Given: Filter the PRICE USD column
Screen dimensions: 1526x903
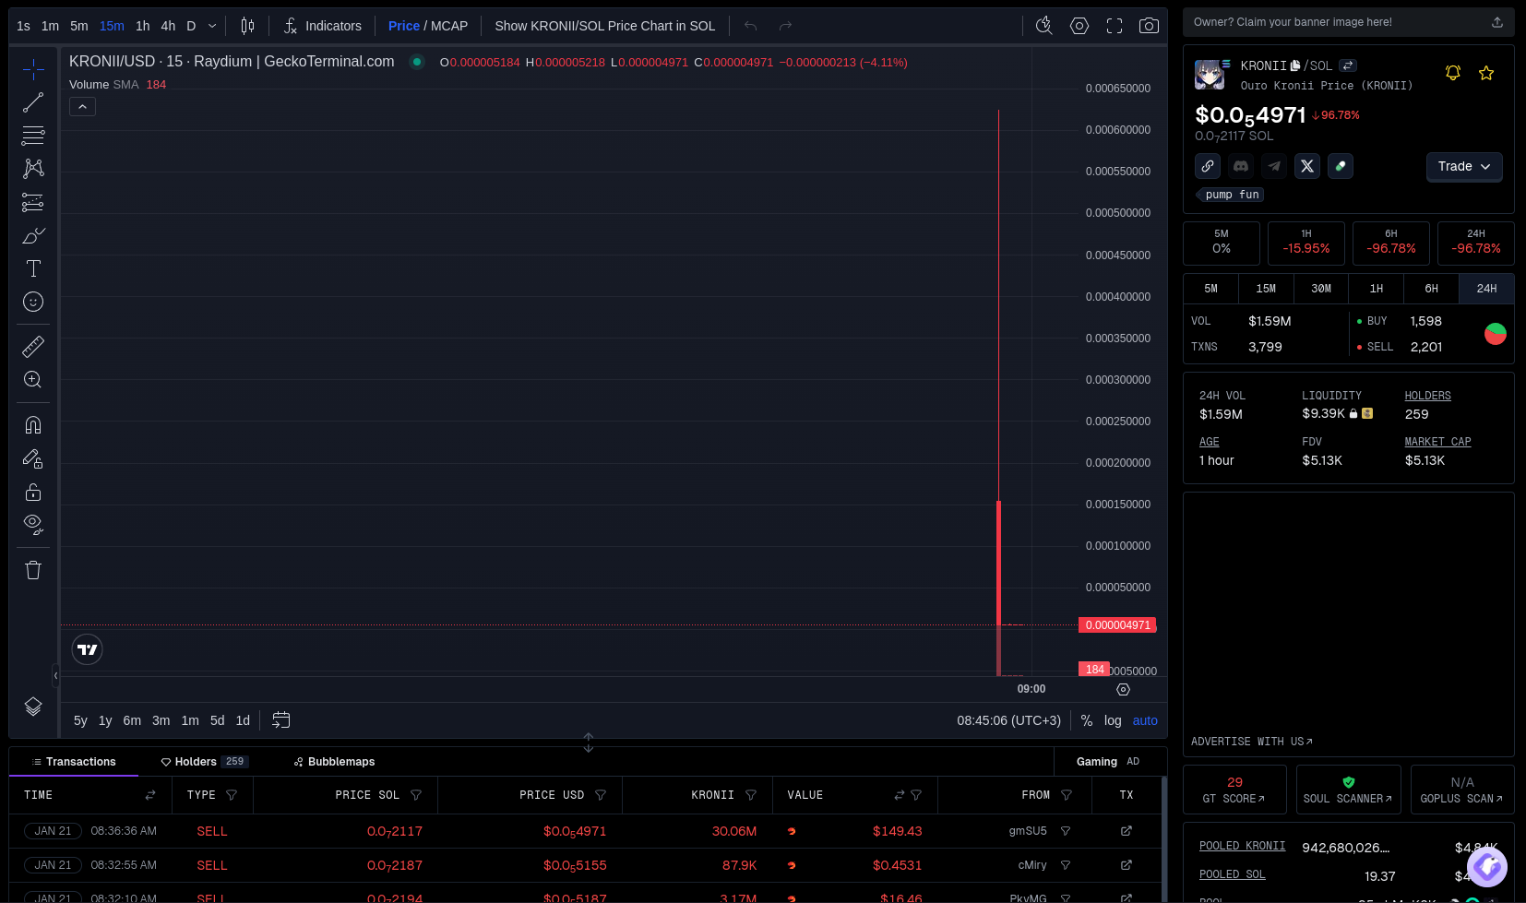Looking at the screenshot, I should point(601,795).
